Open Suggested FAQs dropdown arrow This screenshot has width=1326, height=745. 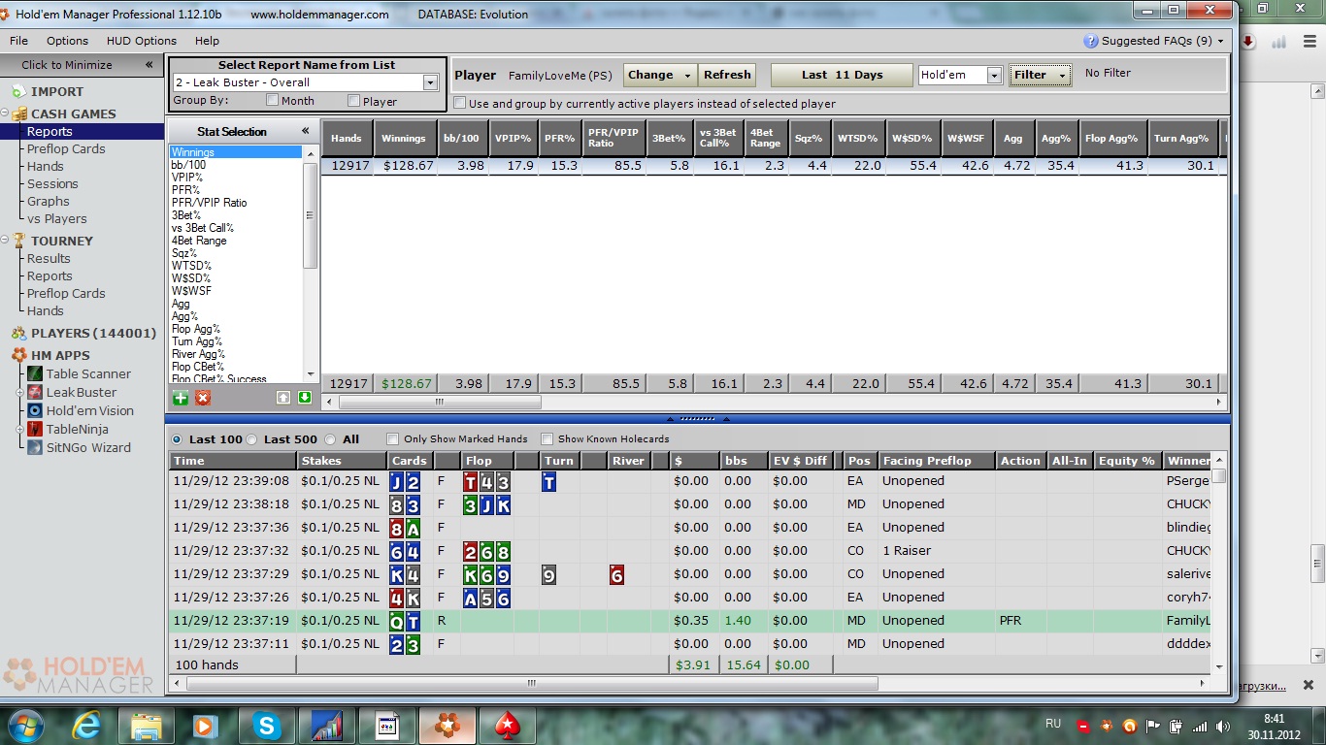(1220, 42)
